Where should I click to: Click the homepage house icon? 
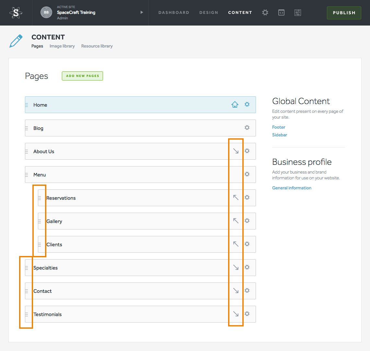(235, 104)
